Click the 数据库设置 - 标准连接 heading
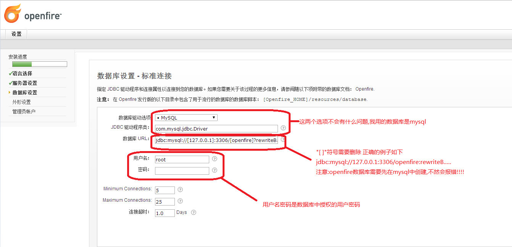This screenshot has height=247, width=512. pyautogui.click(x=134, y=76)
